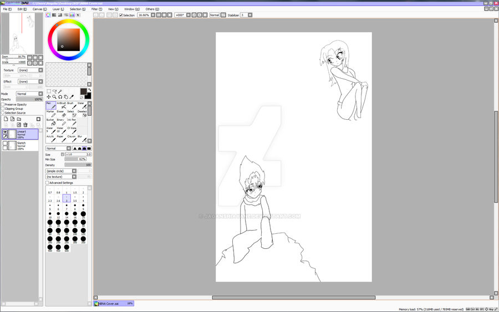Create a new normal layer
Image resolution: width=499 pixels, height=312 pixels.
click(6, 119)
